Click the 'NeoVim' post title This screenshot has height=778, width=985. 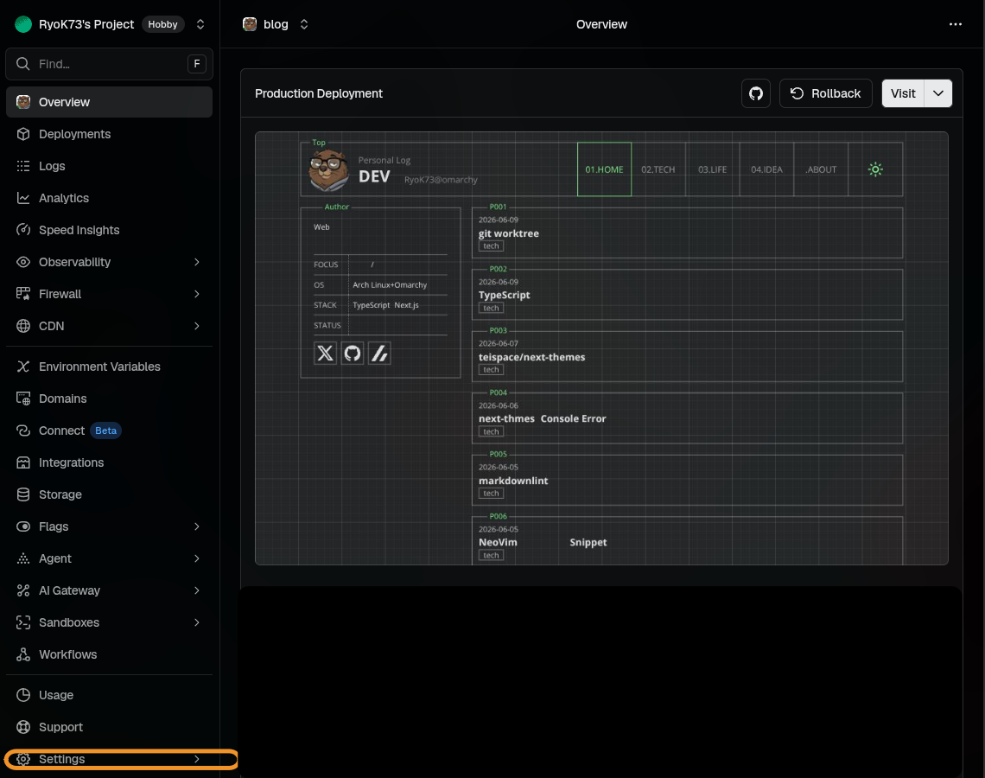coord(499,542)
